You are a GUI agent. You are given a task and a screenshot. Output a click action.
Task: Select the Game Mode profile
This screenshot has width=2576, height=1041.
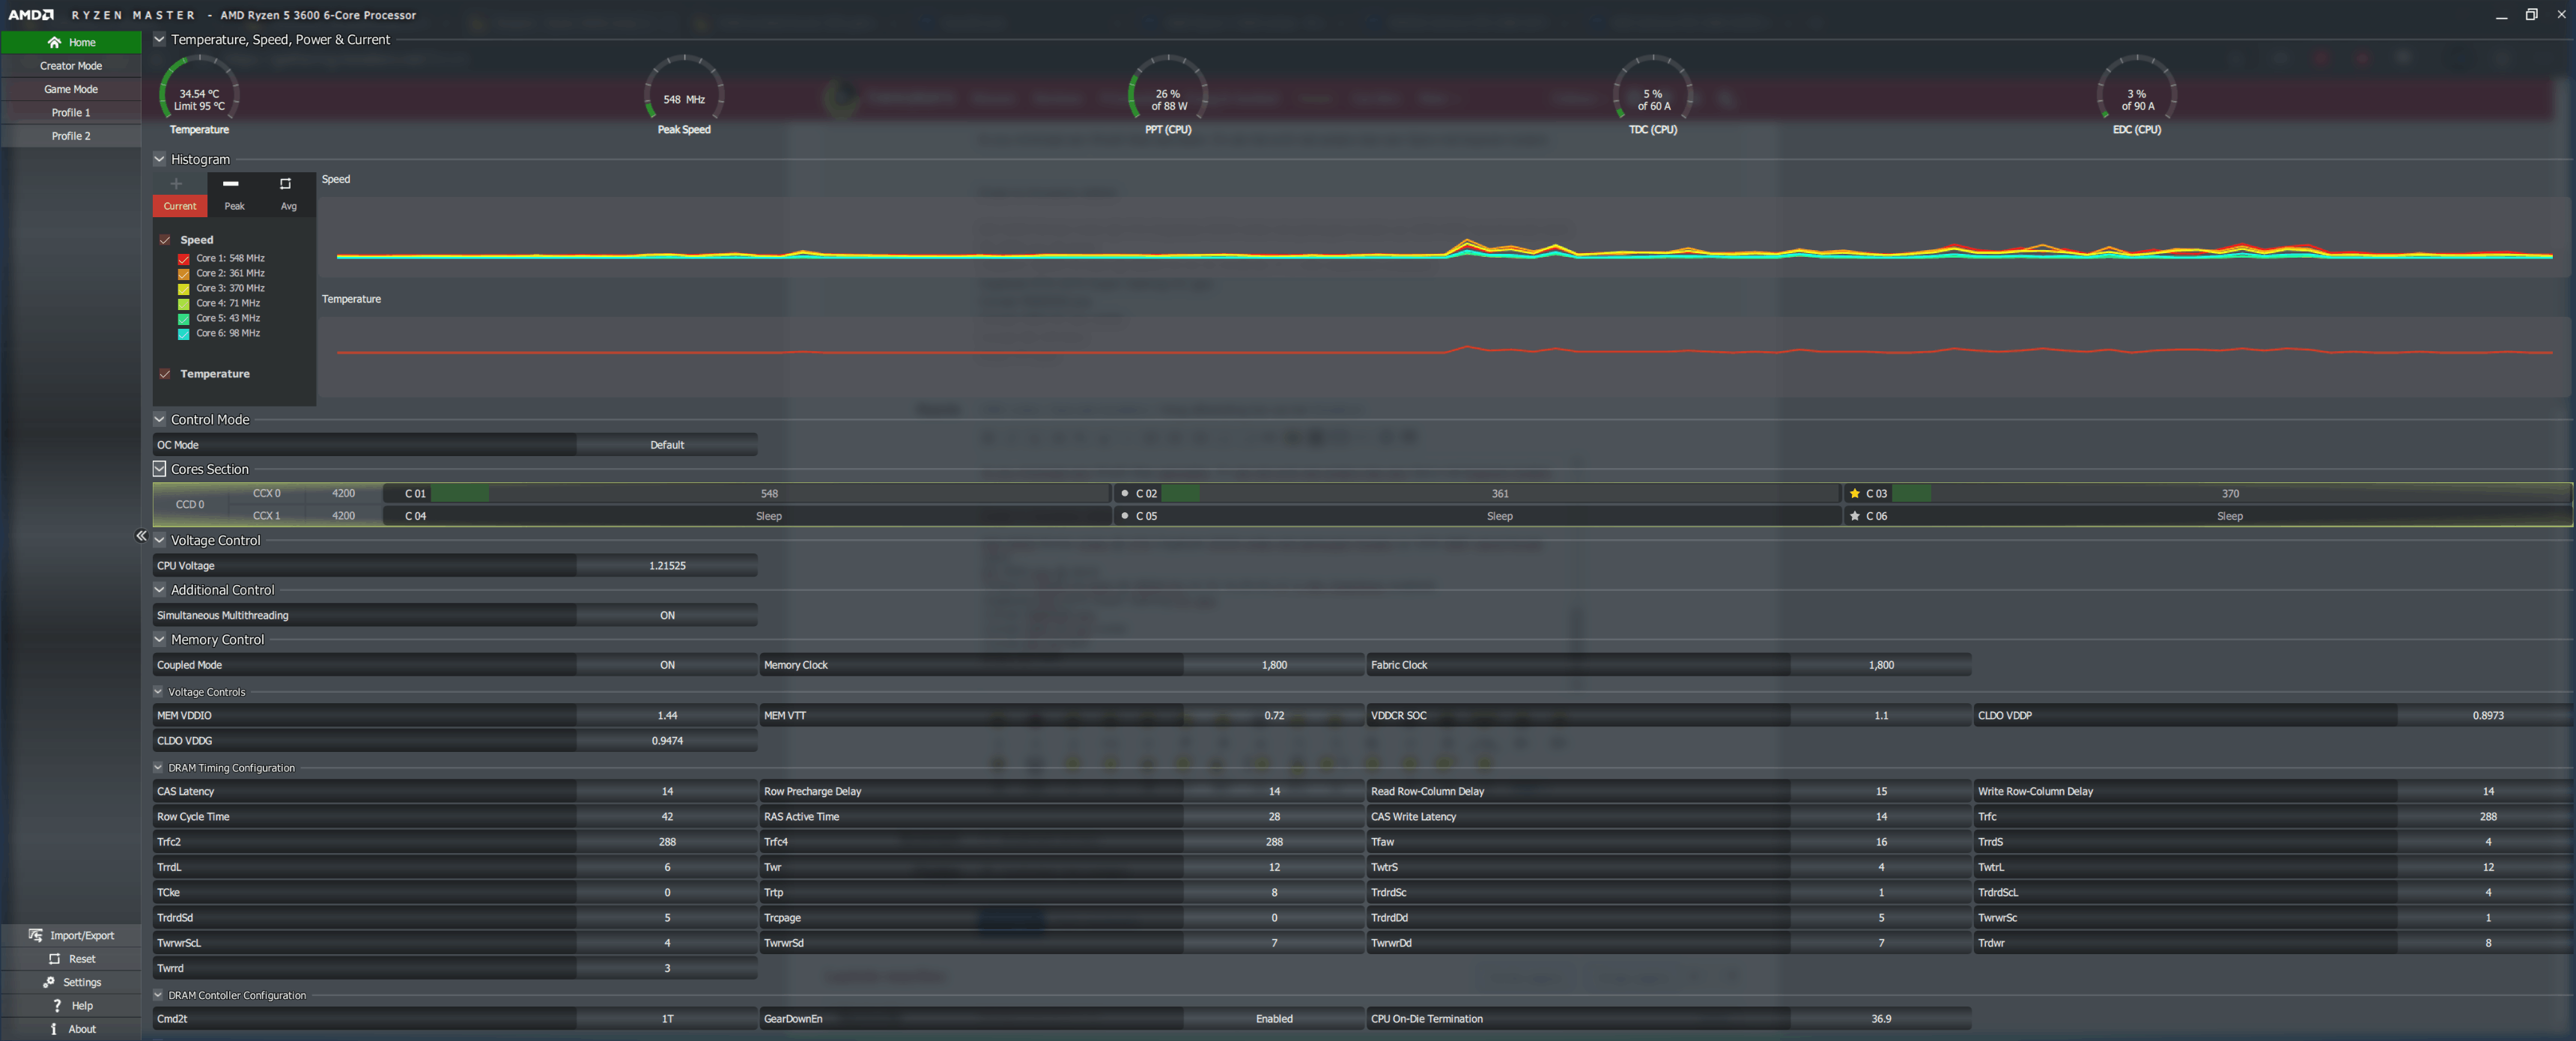coord(71,89)
